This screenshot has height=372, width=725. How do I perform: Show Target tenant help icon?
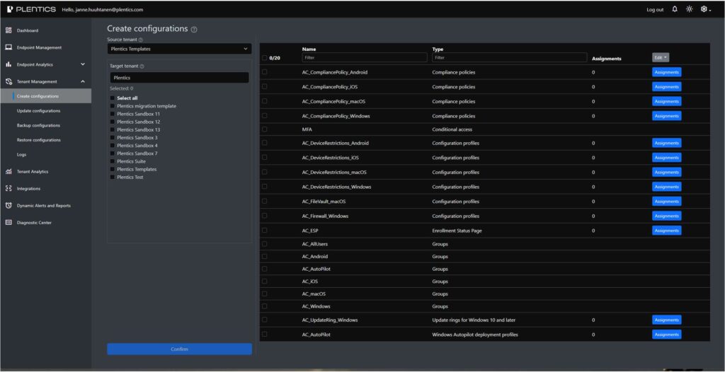coord(142,66)
